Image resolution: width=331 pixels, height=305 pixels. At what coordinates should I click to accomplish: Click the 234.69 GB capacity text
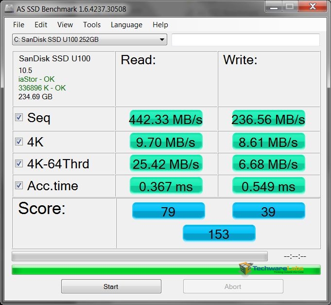(35, 97)
